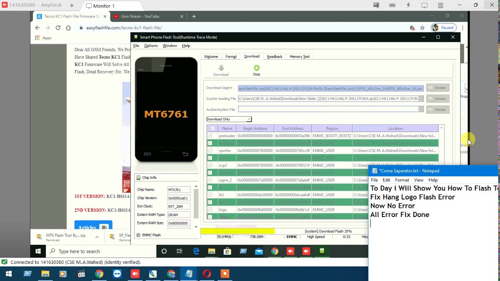Screen dimensions: 500x281
Task: Go to Chrome home page icon
Action: pyautogui.click(x=68, y=28)
